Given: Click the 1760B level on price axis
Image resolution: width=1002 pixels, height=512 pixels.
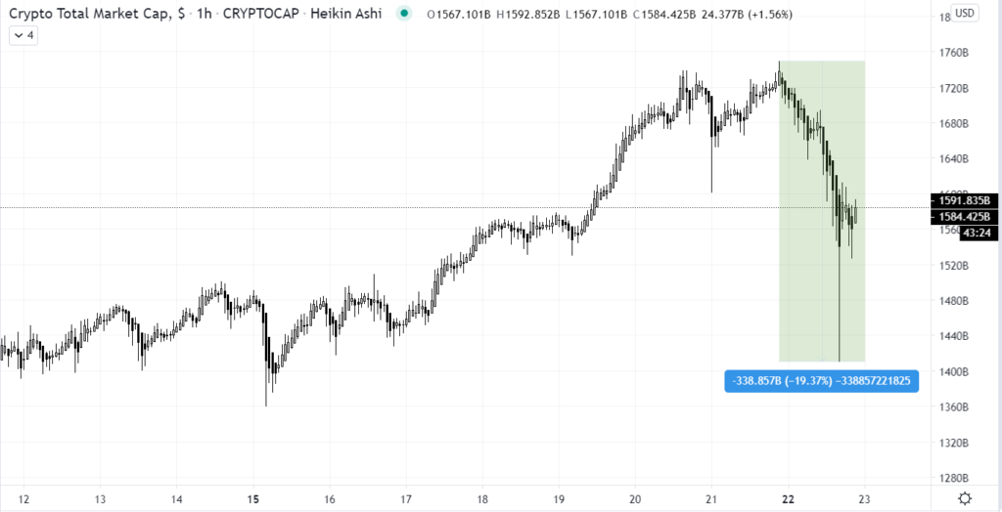Looking at the screenshot, I should point(955,53).
